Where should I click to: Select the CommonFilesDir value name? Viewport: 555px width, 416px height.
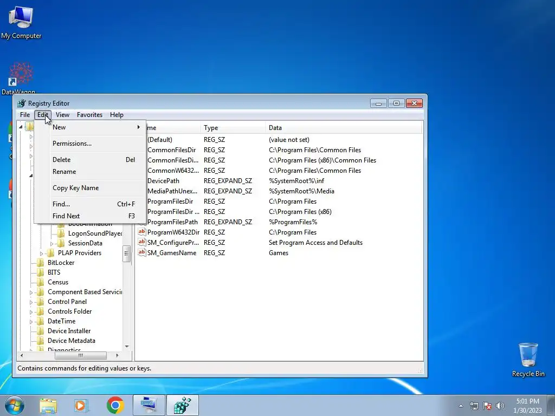(x=171, y=150)
